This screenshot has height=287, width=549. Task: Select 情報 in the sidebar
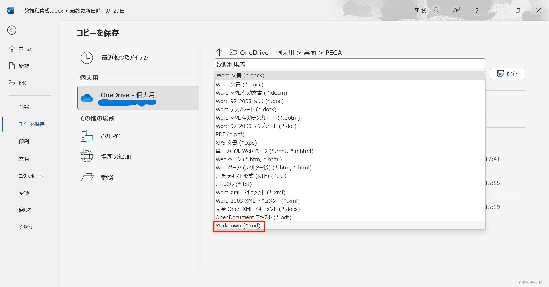[24, 107]
